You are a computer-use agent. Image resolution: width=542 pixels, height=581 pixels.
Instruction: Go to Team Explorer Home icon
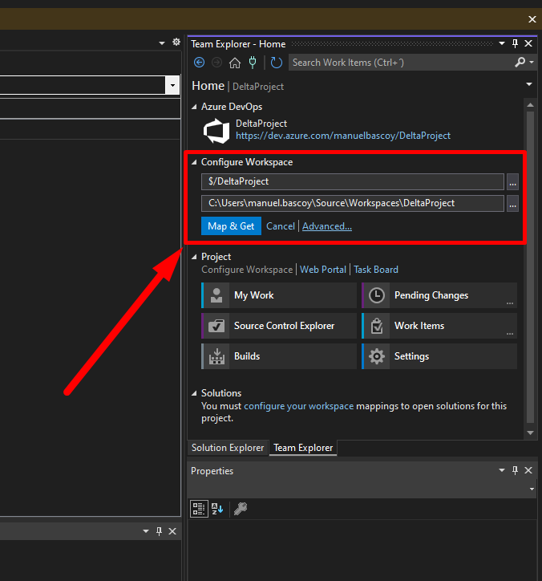point(235,63)
